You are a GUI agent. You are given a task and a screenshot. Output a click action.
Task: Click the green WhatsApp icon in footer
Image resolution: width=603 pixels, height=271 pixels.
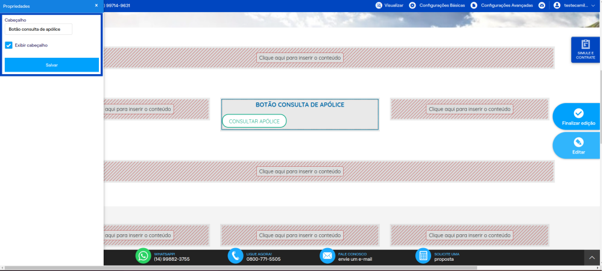pos(143,256)
